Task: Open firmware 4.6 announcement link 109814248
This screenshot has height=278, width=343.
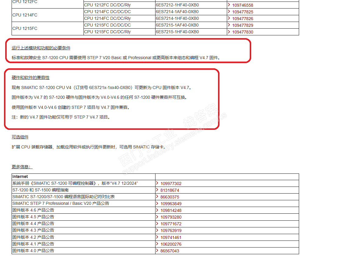Action: (x=171, y=211)
